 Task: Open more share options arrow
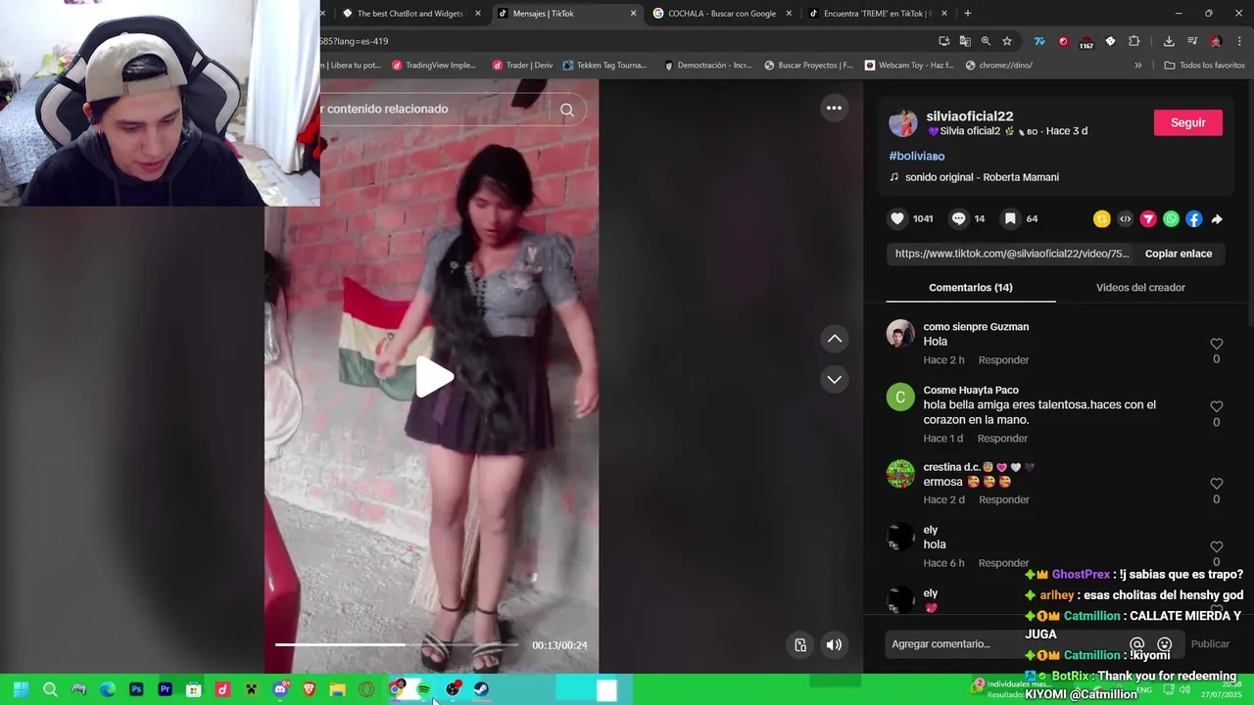(x=1217, y=219)
